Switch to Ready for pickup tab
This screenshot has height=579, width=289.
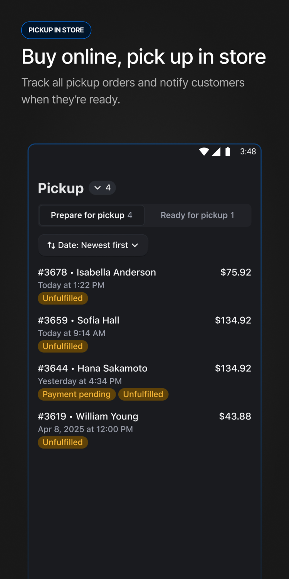coord(197,215)
